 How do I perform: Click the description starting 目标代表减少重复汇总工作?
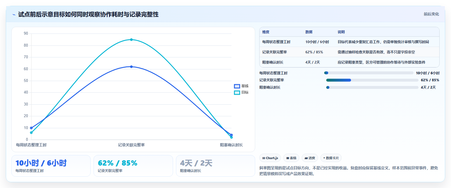click(383, 42)
